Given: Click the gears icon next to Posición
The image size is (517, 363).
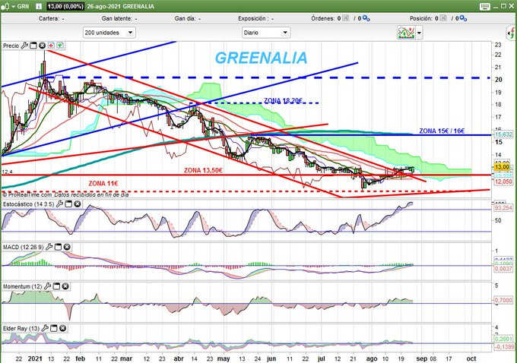Looking at the screenshot, I should pyautogui.click(x=463, y=18).
